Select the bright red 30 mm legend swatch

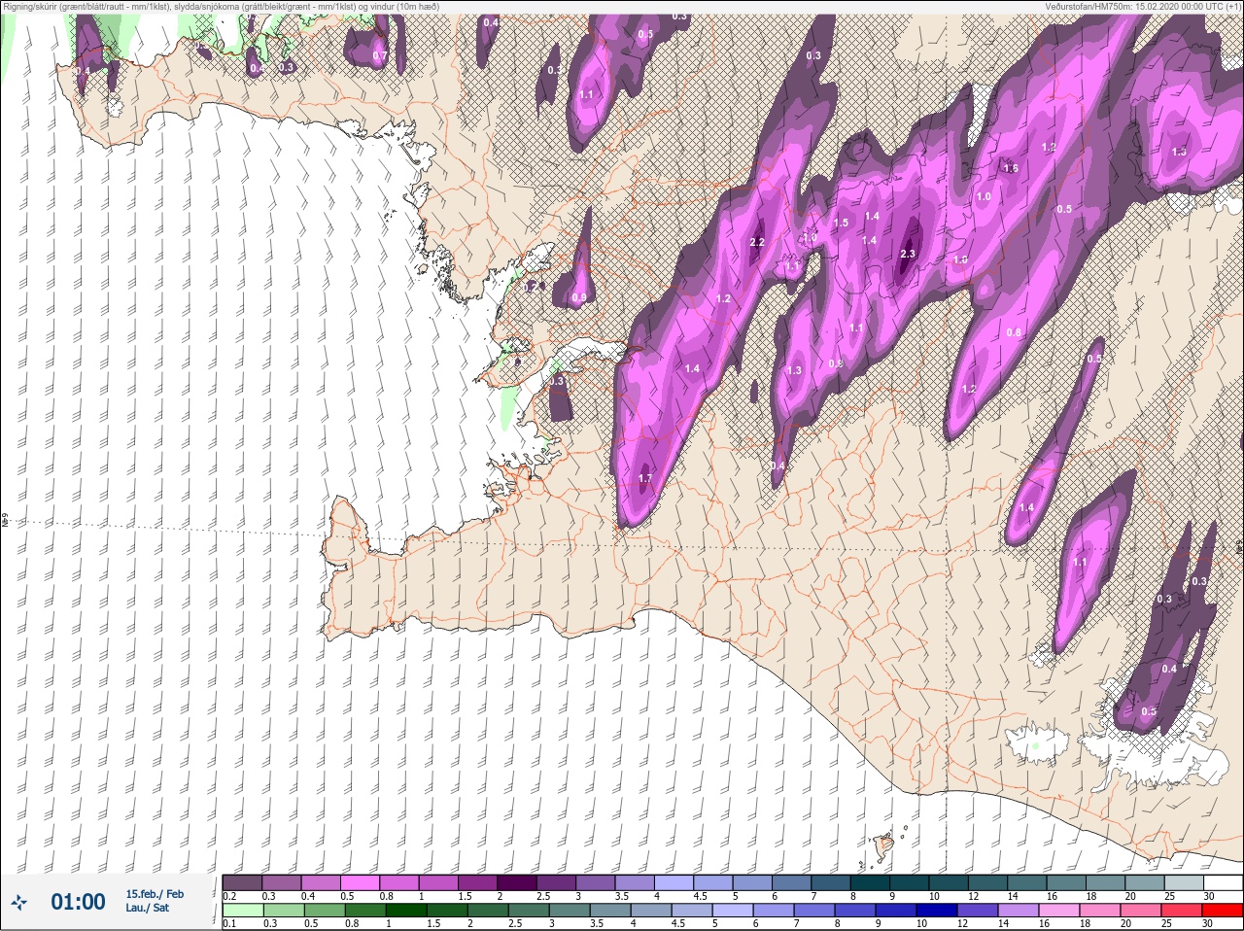[x=1223, y=911]
